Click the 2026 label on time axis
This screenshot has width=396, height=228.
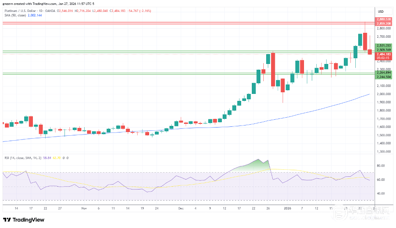tap(288, 208)
